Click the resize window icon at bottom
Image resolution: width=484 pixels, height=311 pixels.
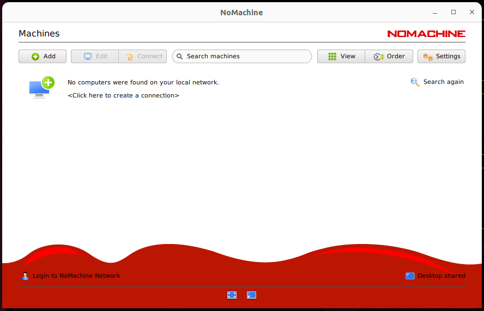point(251,295)
